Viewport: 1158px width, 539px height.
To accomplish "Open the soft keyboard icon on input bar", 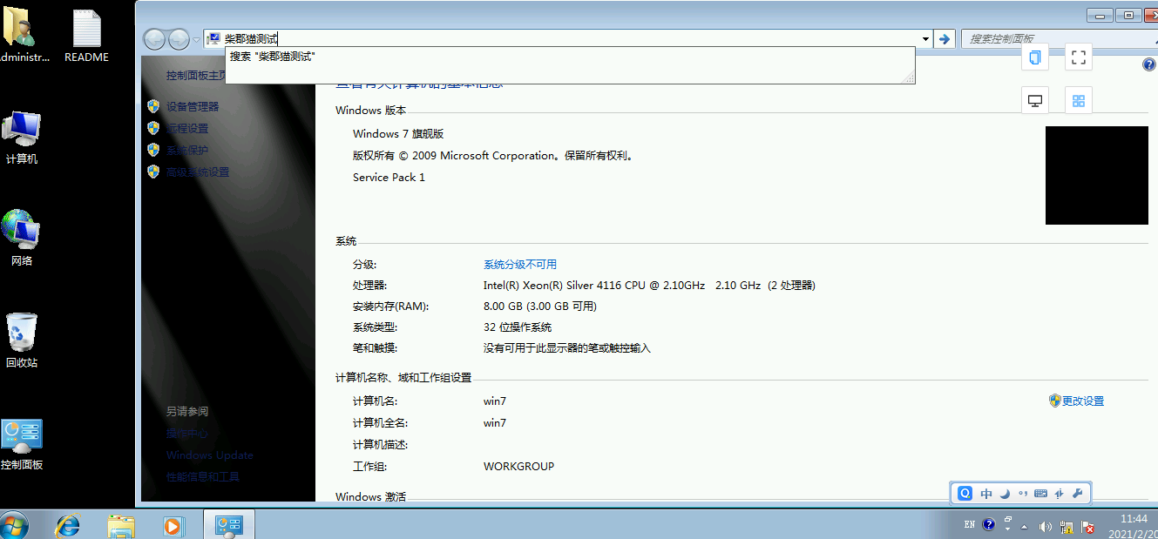I will click(1040, 493).
